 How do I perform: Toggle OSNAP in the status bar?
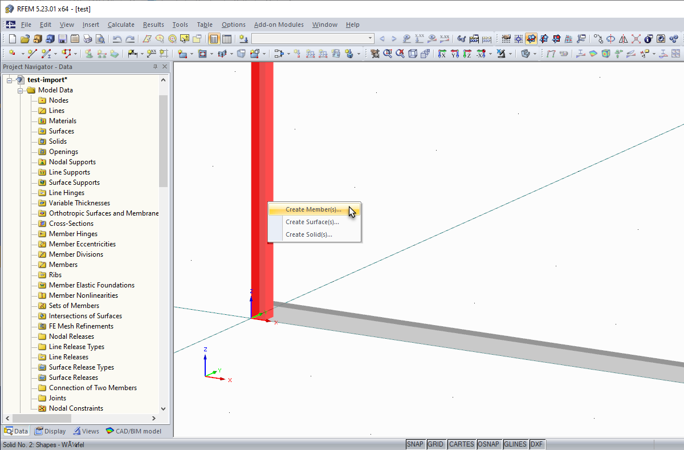tap(489, 444)
